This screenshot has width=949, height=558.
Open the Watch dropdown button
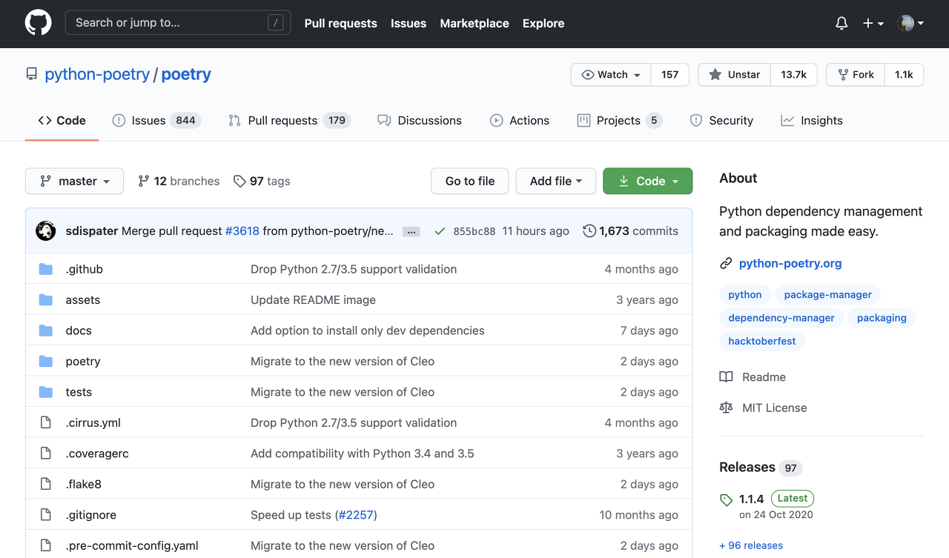coord(611,75)
